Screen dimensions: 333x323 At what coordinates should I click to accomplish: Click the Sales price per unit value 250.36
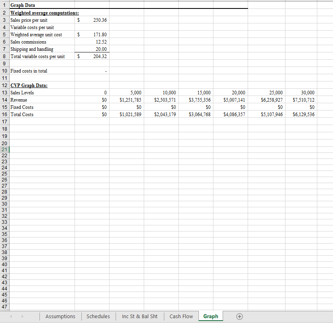coord(100,20)
